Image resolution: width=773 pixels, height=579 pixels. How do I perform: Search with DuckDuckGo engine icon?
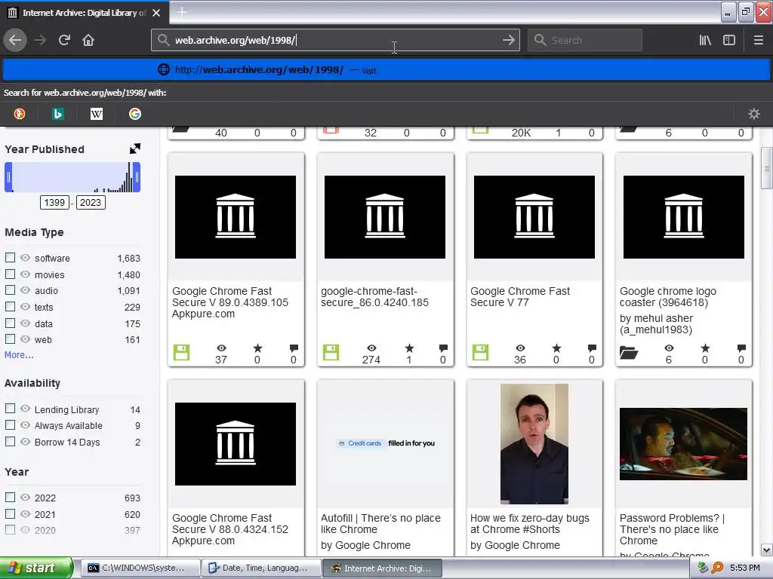click(x=20, y=114)
